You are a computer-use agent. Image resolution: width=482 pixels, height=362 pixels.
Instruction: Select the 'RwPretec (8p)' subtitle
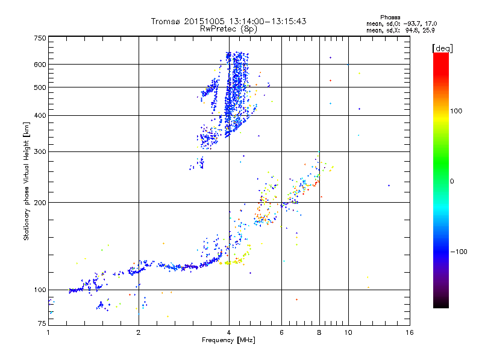tap(228, 29)
